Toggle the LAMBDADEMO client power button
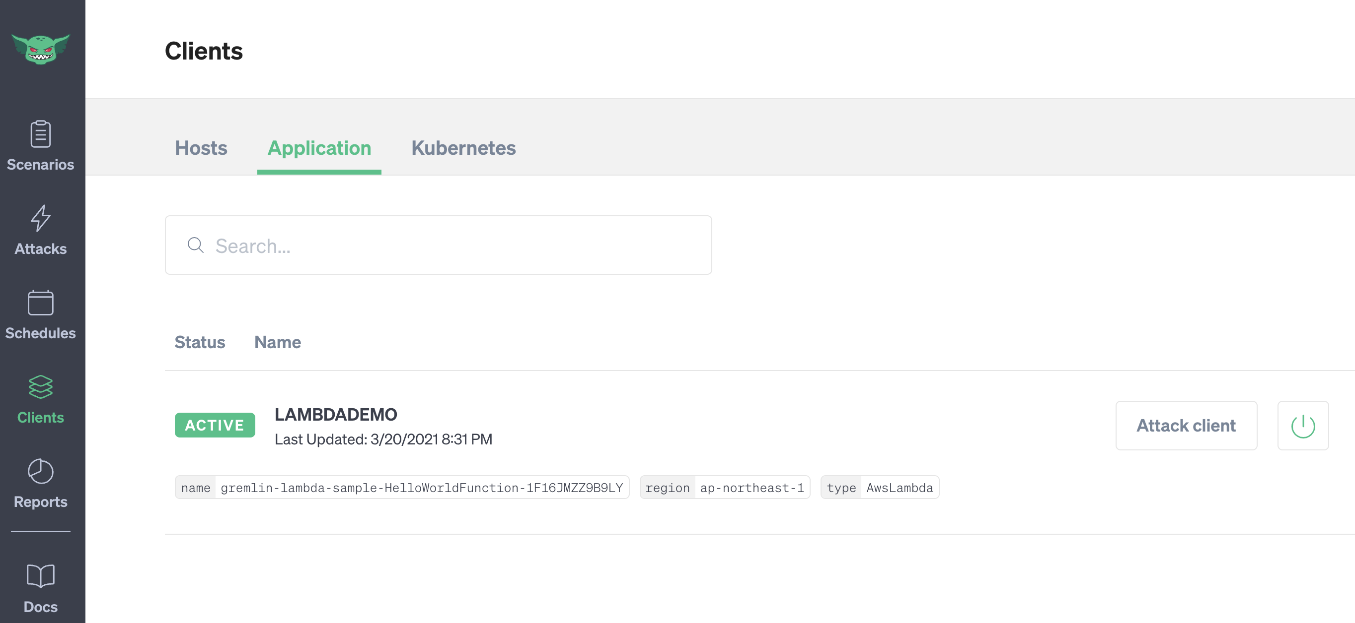Viewport: 1355px width, 623px height. point(1302,426)
